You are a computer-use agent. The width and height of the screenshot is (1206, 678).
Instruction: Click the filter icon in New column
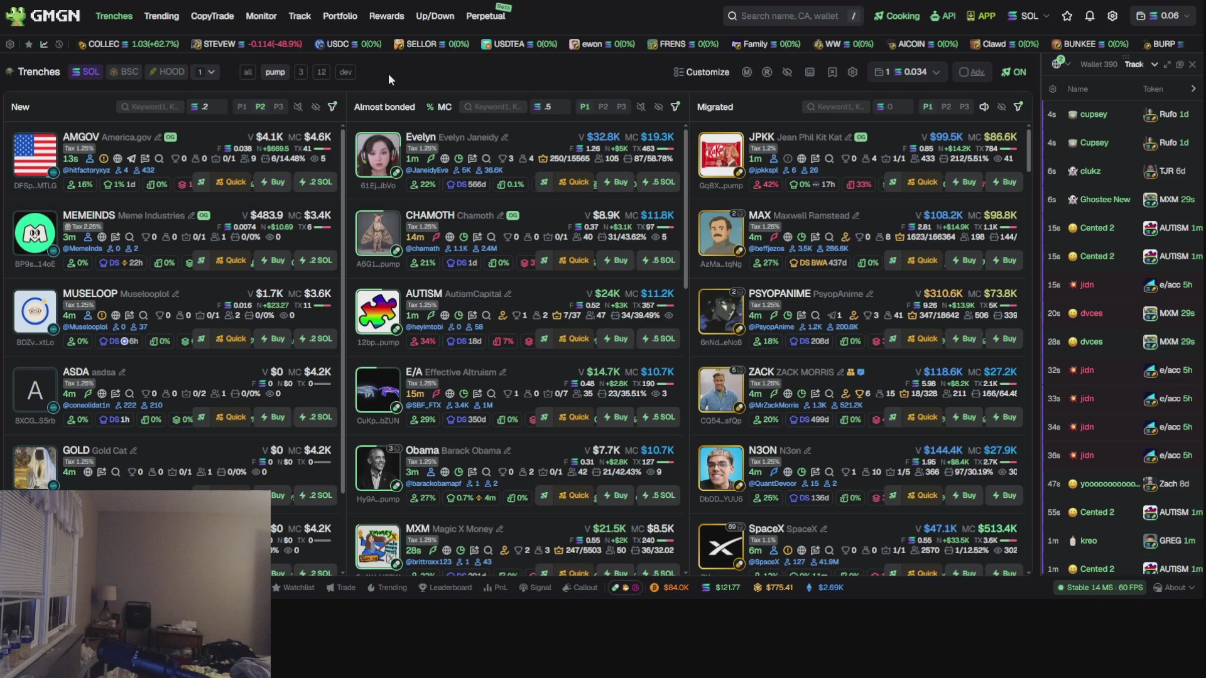[x=332, y=107]
